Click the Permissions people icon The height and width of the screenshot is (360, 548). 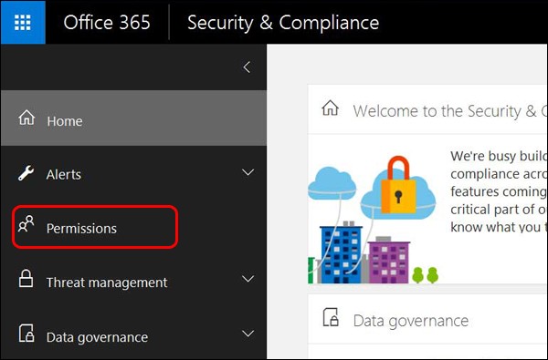pyautogui.click(x=26, y=224)
